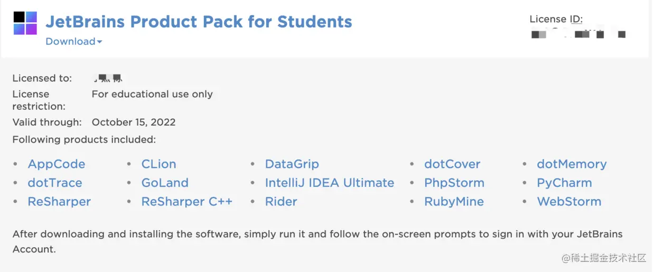
Task: Select the Rider link
Action: click(281, 202)
